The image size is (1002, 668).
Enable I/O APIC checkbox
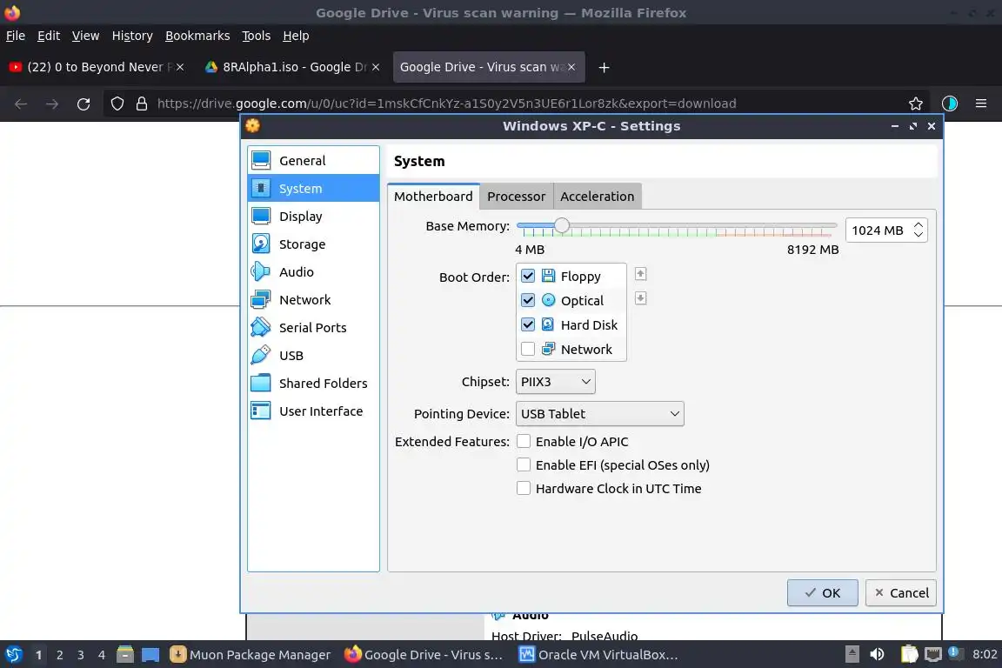point(524,441)
